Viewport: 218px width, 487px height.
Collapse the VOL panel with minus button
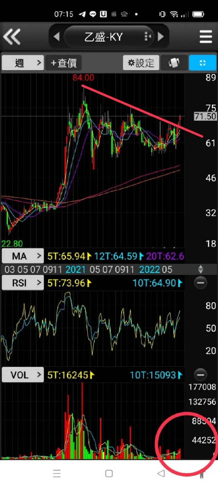click(201, 375)
